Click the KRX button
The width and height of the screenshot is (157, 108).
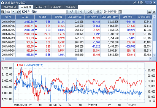98,12
